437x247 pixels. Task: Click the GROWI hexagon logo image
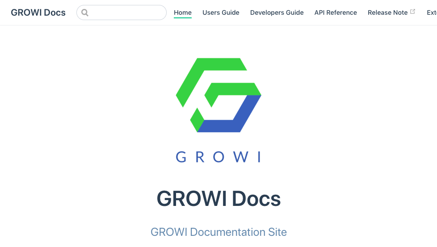tap(218, 95)
